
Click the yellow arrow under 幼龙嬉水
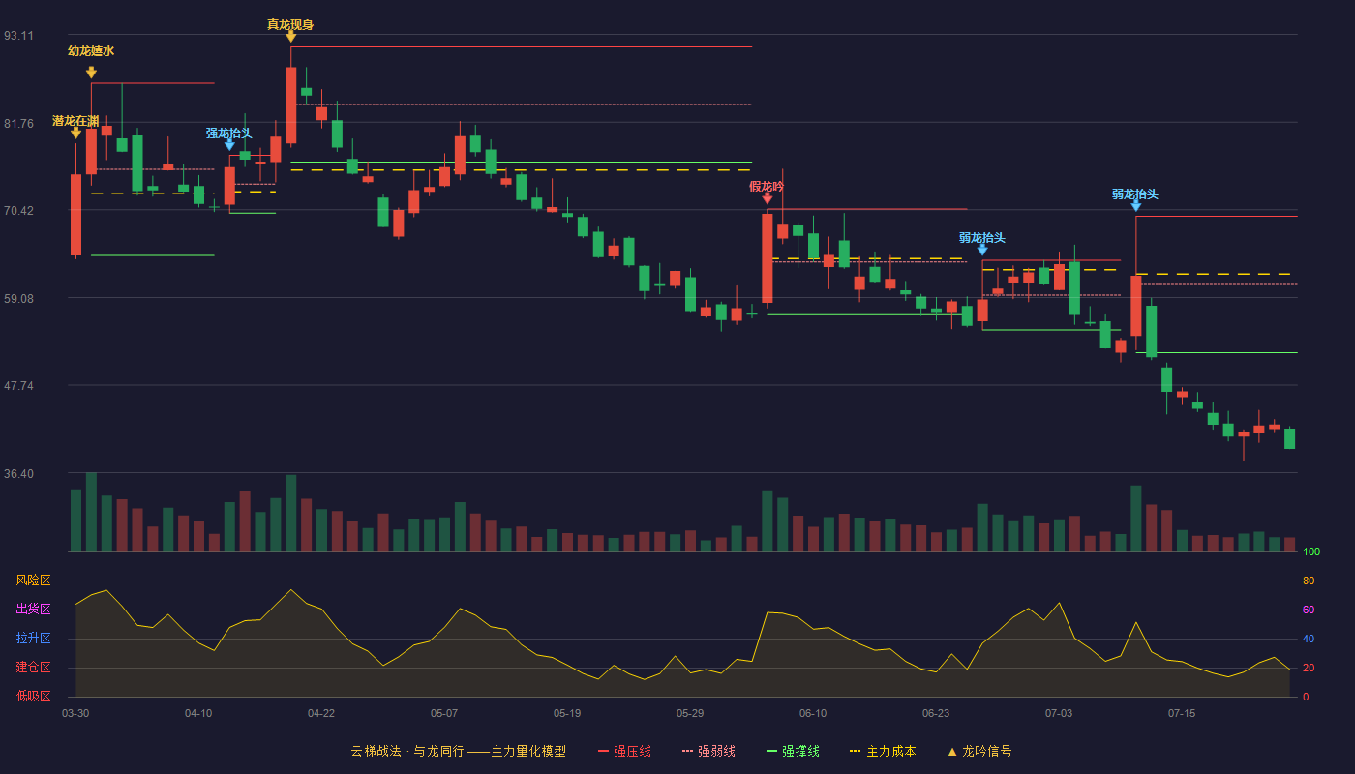[x=91, y=73]
